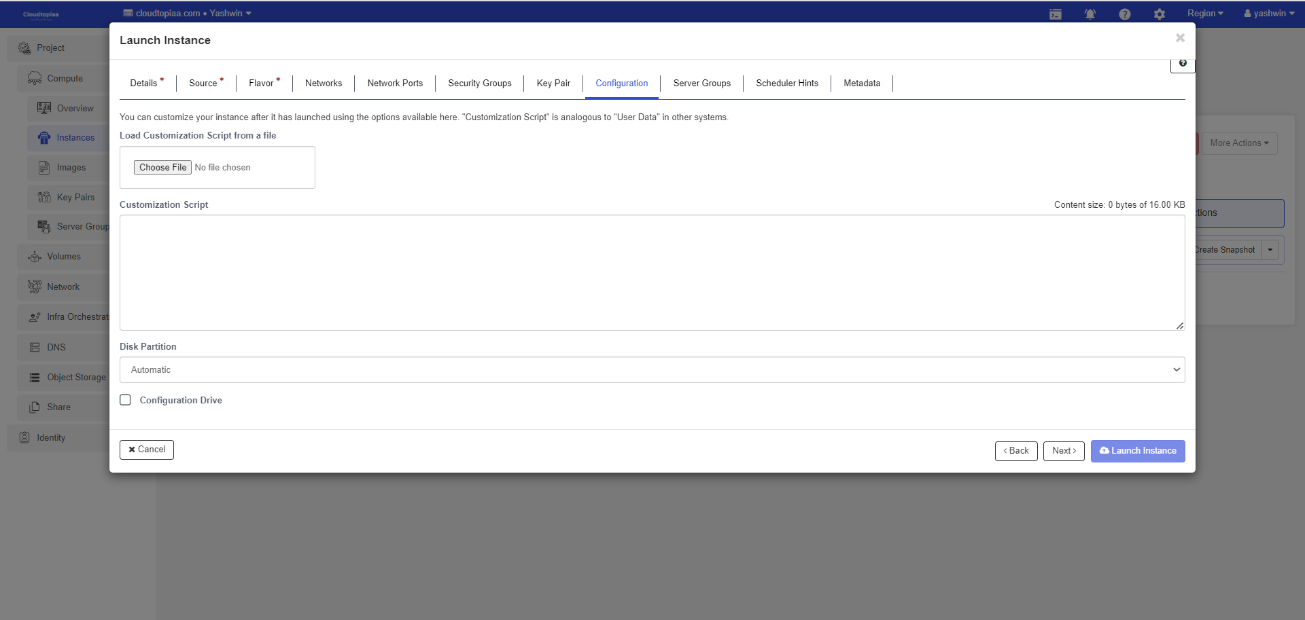Open the yashwin user account menu
The width and height of the screenshot is (1305, 620).
point(1269,14)
